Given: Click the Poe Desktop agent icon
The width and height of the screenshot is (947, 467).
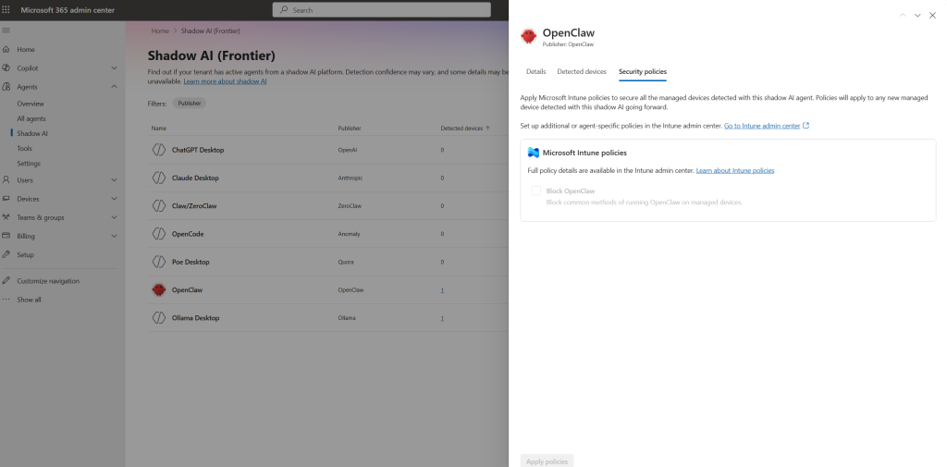Looking at the screenshot, I should pos(158,262).
